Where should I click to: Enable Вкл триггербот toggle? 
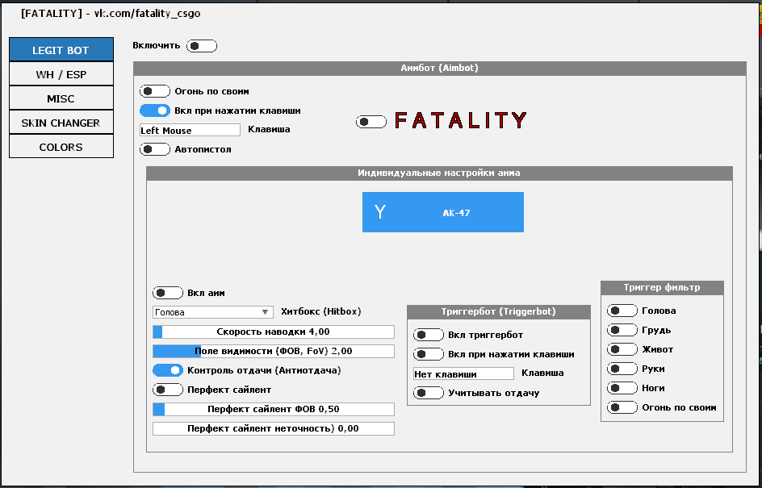point(428,335)
